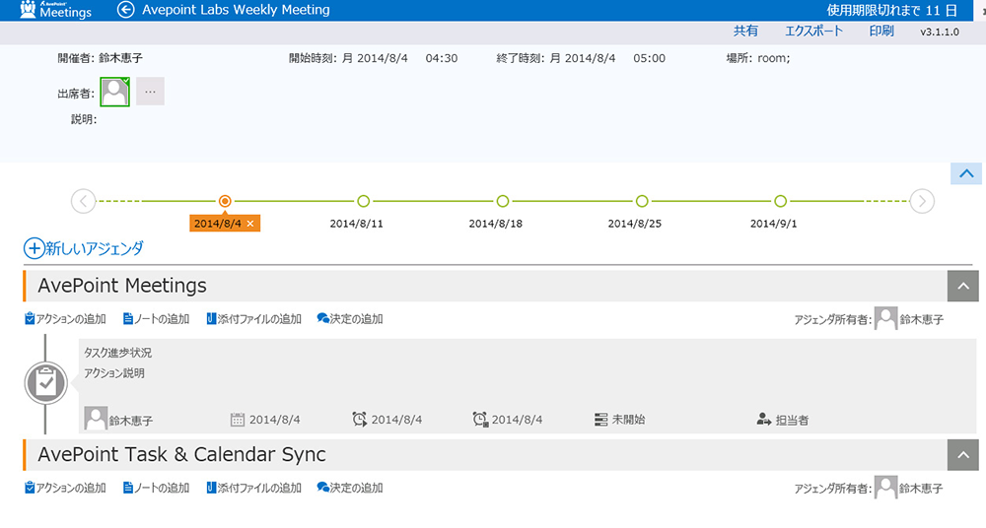The width and height of the screenshot is (986, 528).
Task: Add a note in AvePoint Meetings agenda
Action: click(156, 319)
